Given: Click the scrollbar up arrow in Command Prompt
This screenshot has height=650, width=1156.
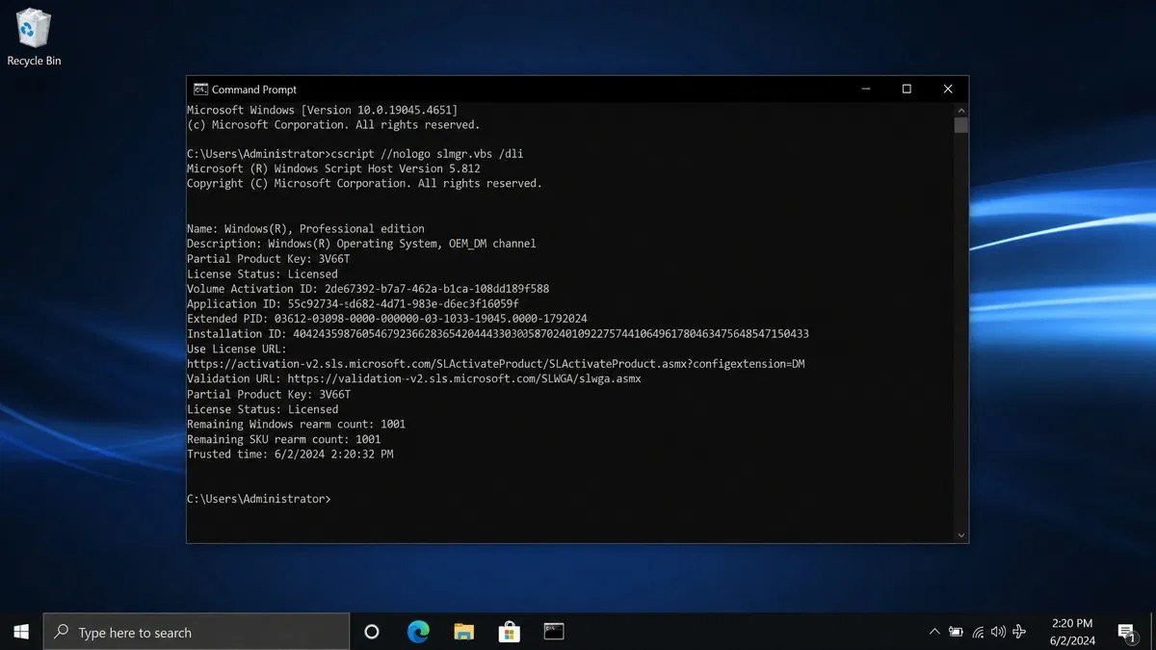Looking at the screenshot, I should pyautogui.click(x=960, y=110).
